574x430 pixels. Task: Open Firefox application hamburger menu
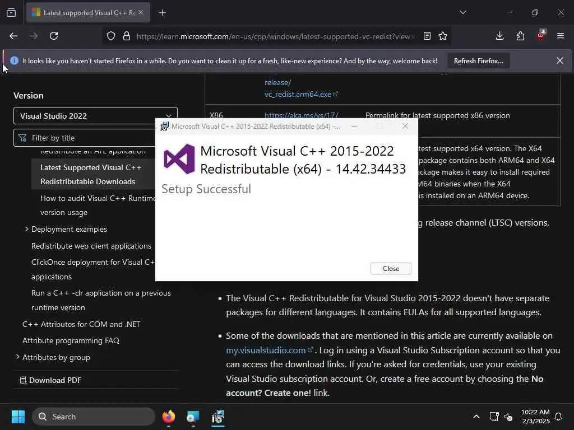pos(561,36)
